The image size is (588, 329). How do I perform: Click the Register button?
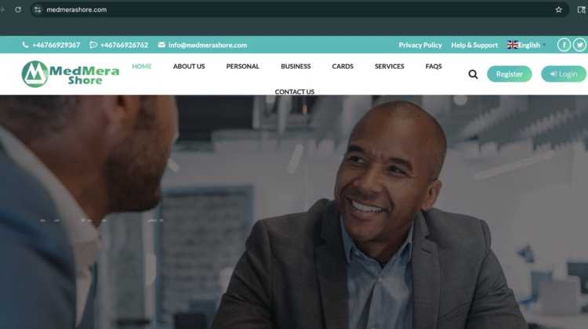point(510,74)
